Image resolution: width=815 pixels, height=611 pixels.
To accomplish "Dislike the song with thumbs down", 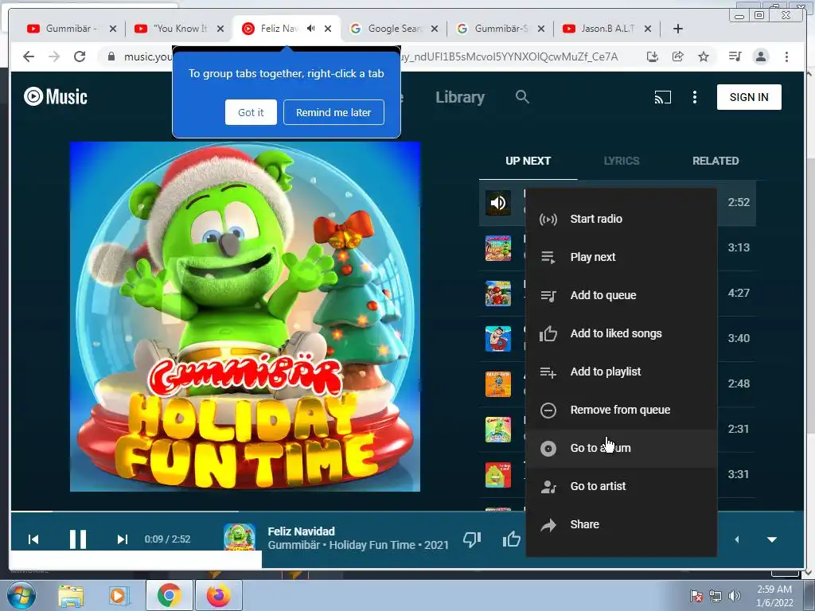I will [472, 539].
